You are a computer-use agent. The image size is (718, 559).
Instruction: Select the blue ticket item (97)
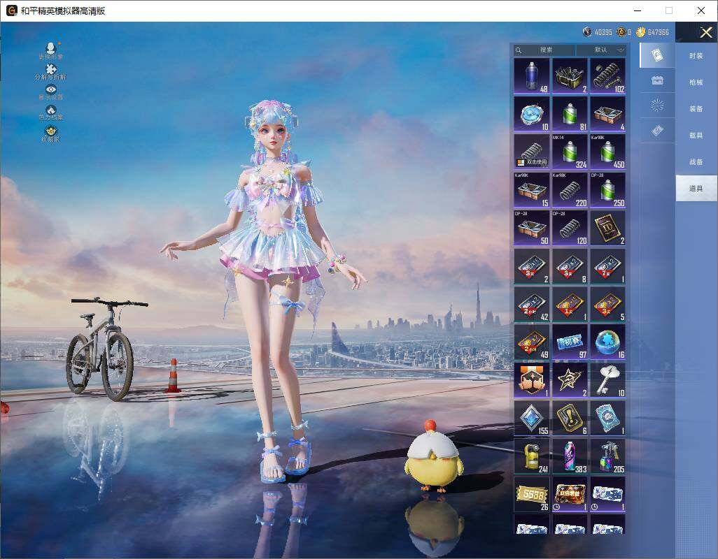[x=570, y=342]
